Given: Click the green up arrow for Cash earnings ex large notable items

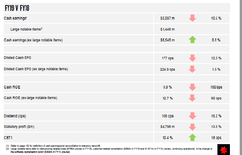Looking at the screenshot, I should click(192, 40).
